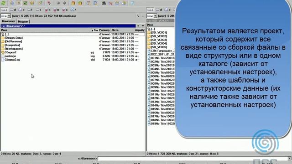Screen dimensions: 292x164
Task: Select drive d in right panel drive bar
Action: [x=159, y=10]
